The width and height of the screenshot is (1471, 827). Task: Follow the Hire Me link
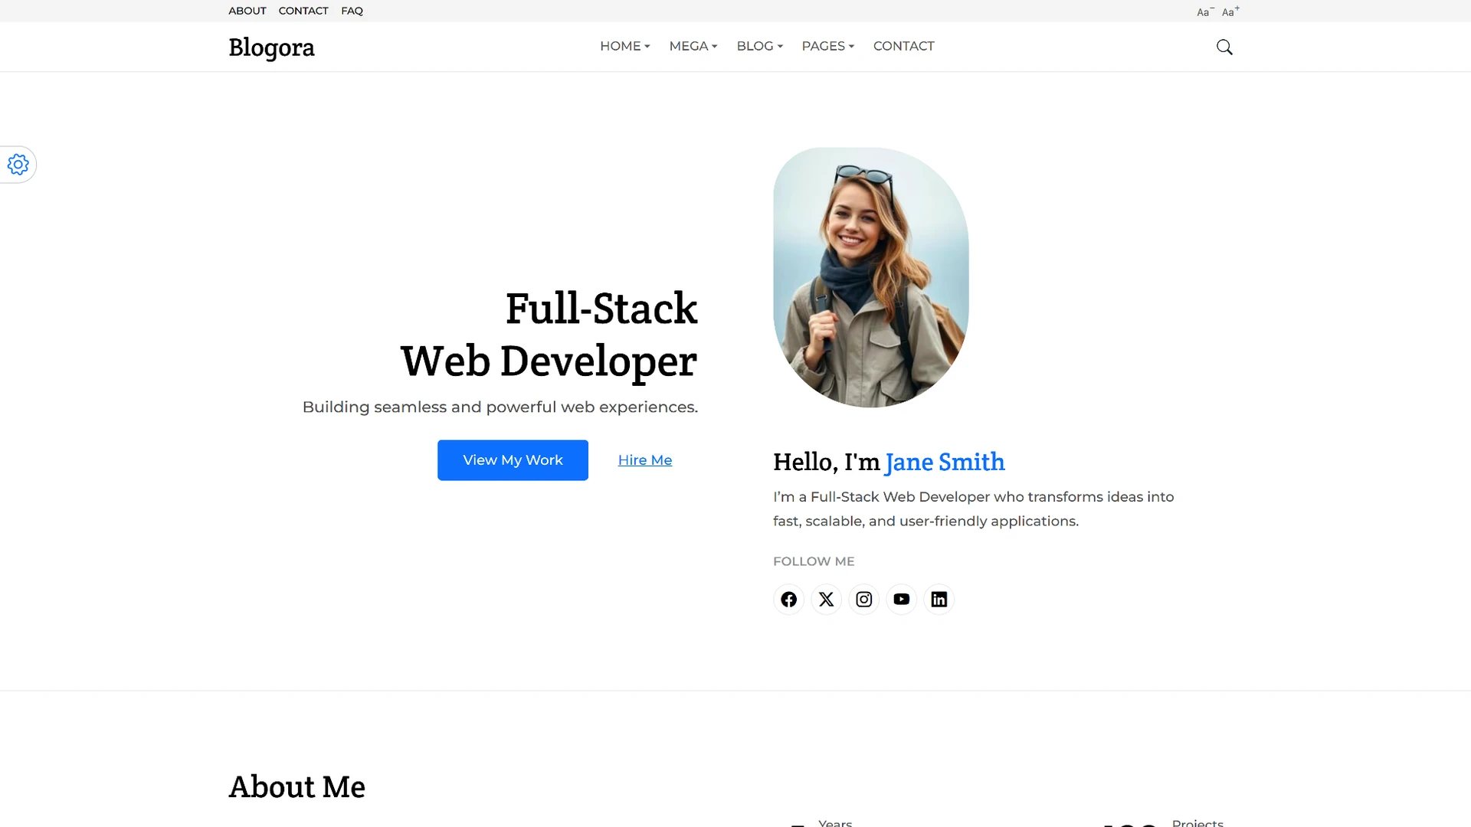644,459
